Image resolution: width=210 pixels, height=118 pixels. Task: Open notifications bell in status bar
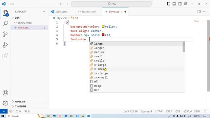pyautogui.click(x=205, y=111)
